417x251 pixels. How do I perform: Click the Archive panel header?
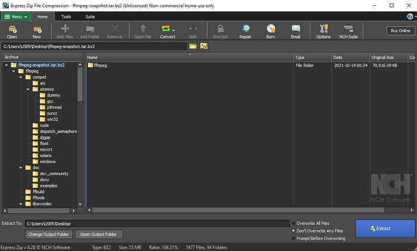pos(42,57)
